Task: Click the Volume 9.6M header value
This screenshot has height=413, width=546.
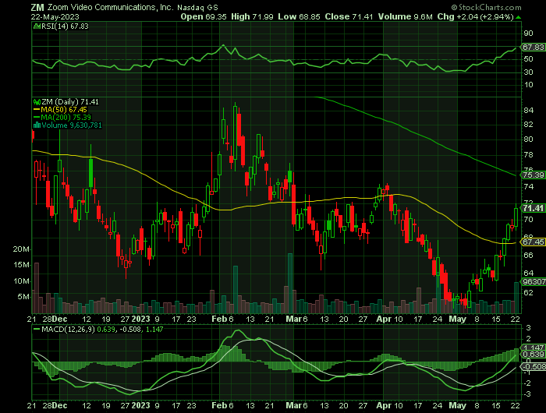Action: tap(406, 16)
